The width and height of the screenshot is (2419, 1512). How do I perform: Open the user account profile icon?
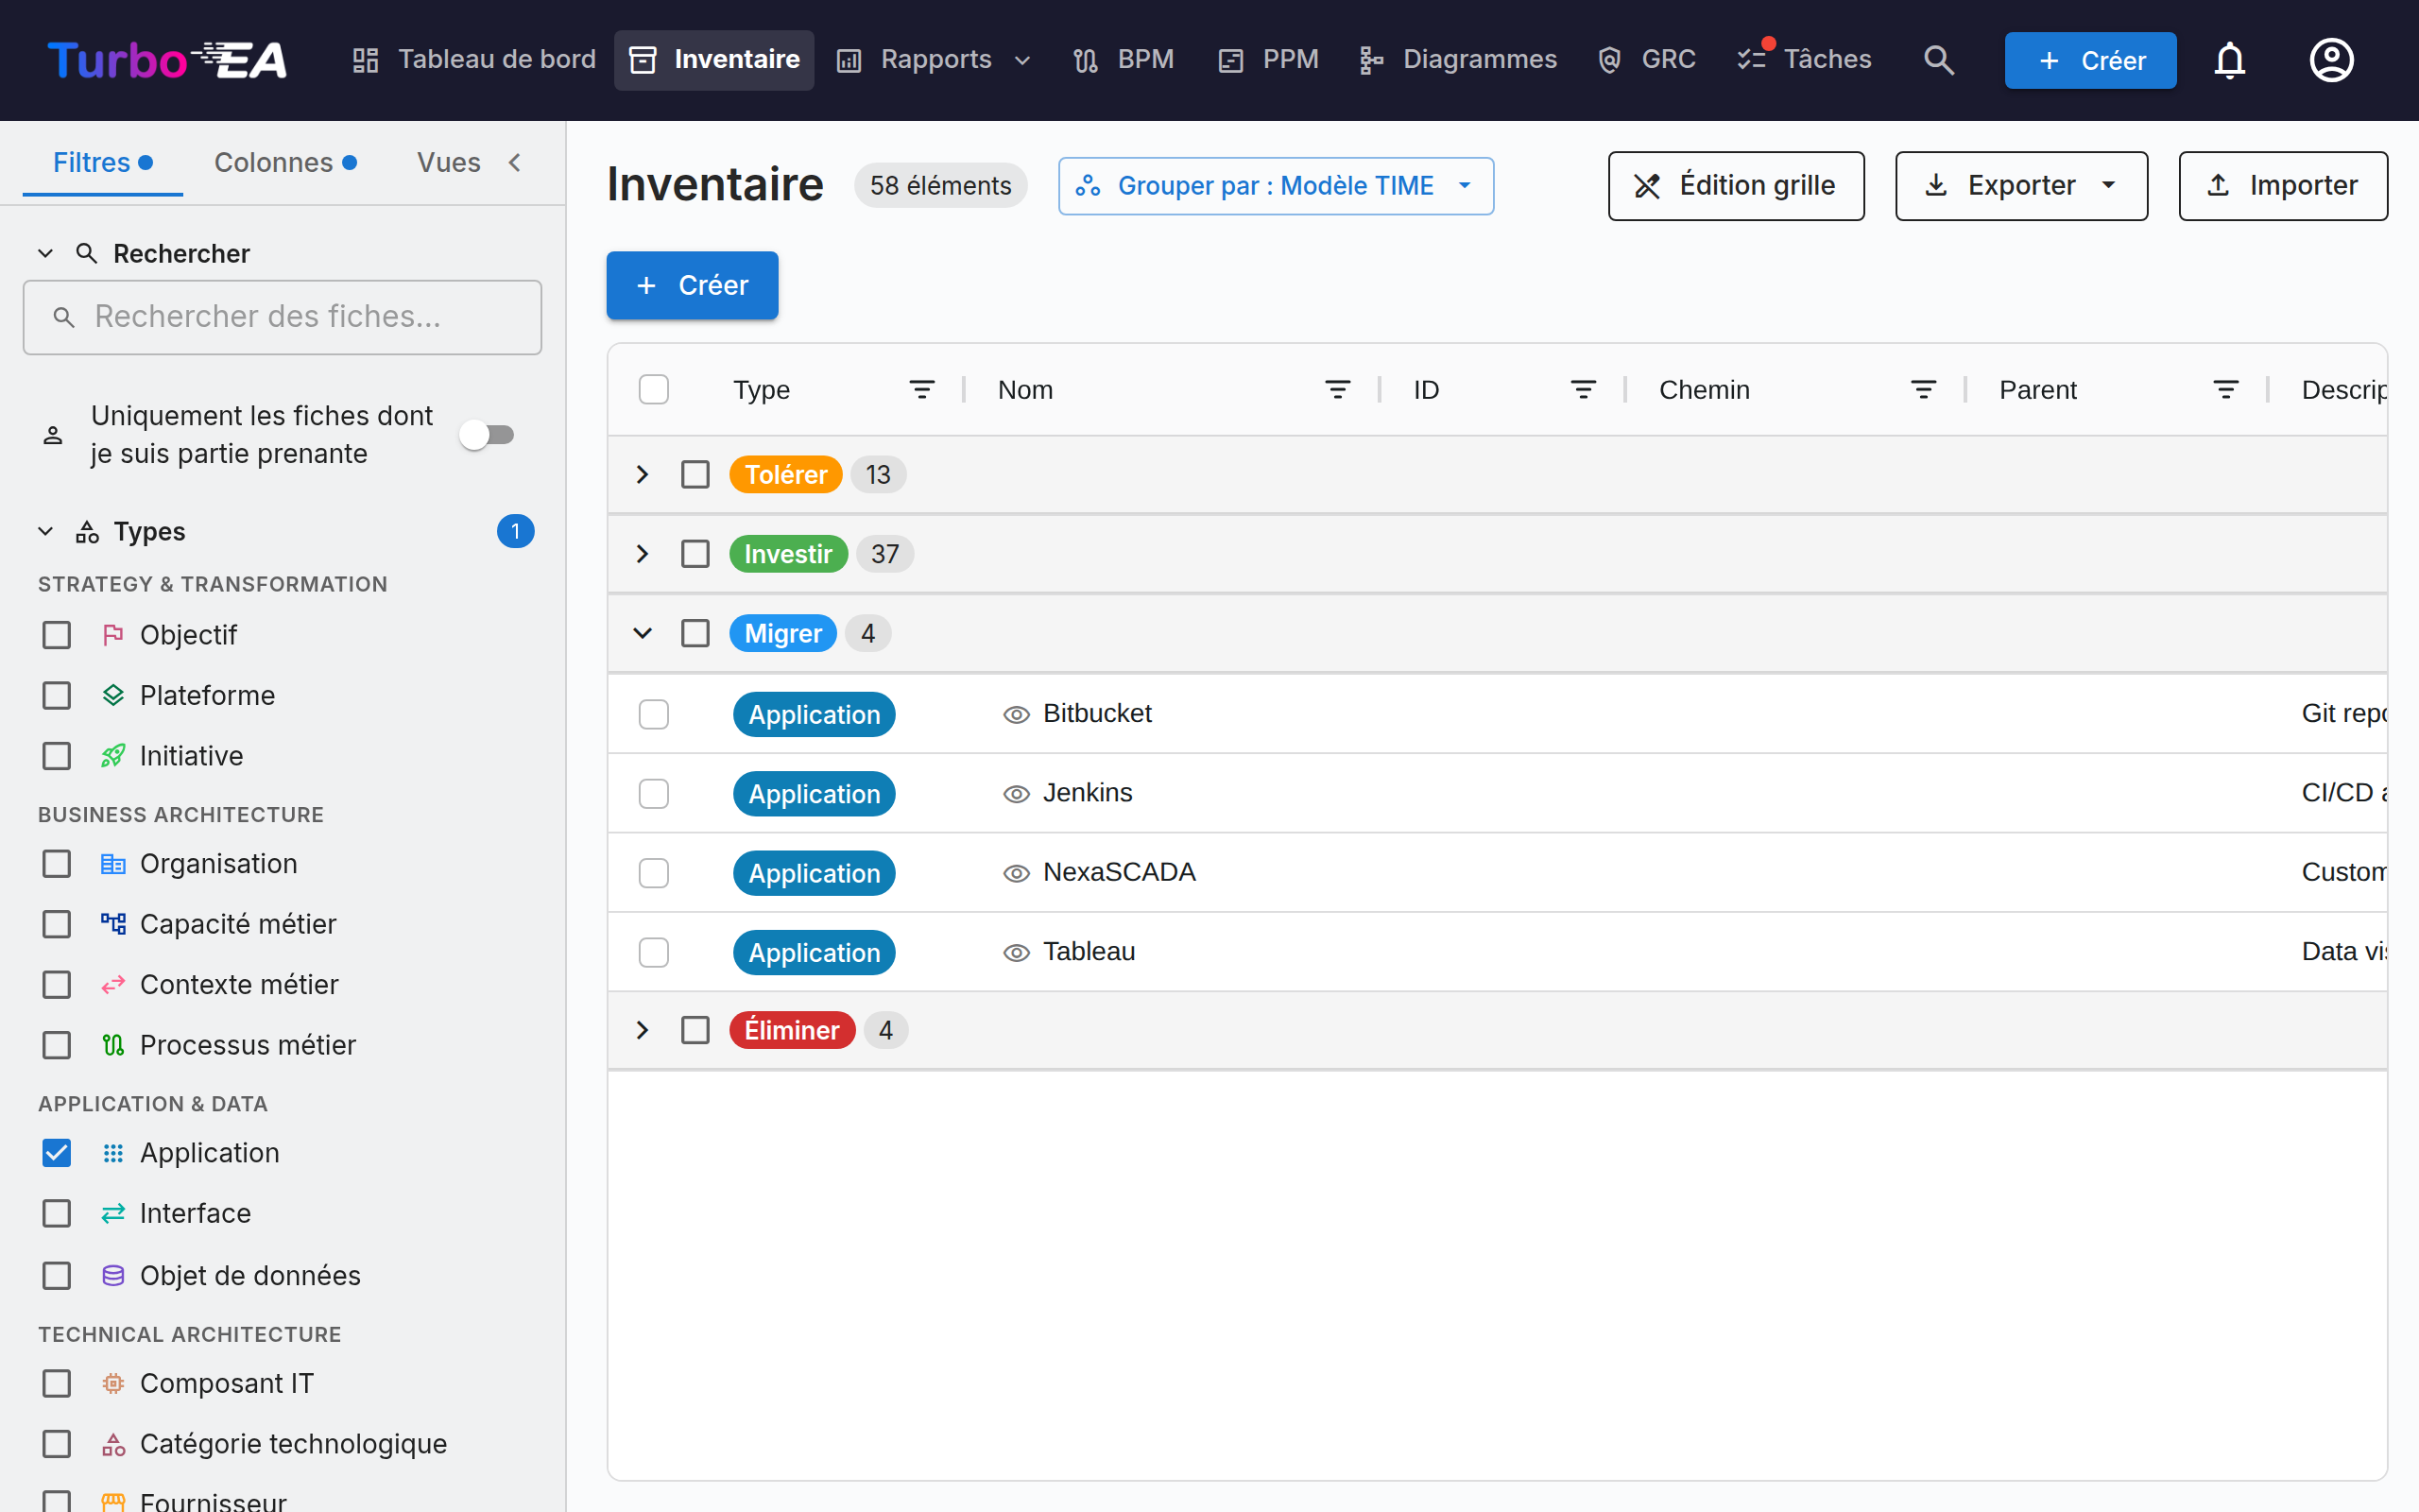point(2331,60)
